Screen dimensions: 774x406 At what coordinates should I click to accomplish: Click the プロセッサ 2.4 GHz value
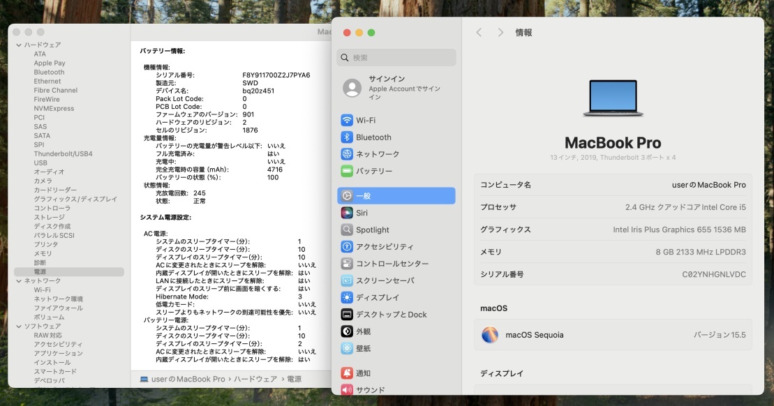(x=685, y=207)
